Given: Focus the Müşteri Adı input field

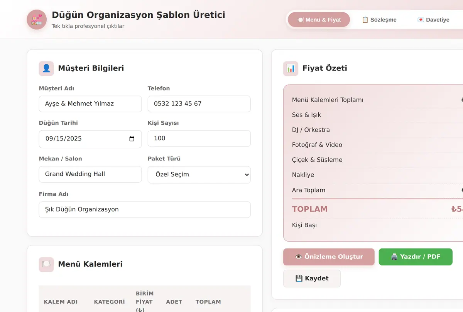Looking at the screenshot, I should point(90,104).
